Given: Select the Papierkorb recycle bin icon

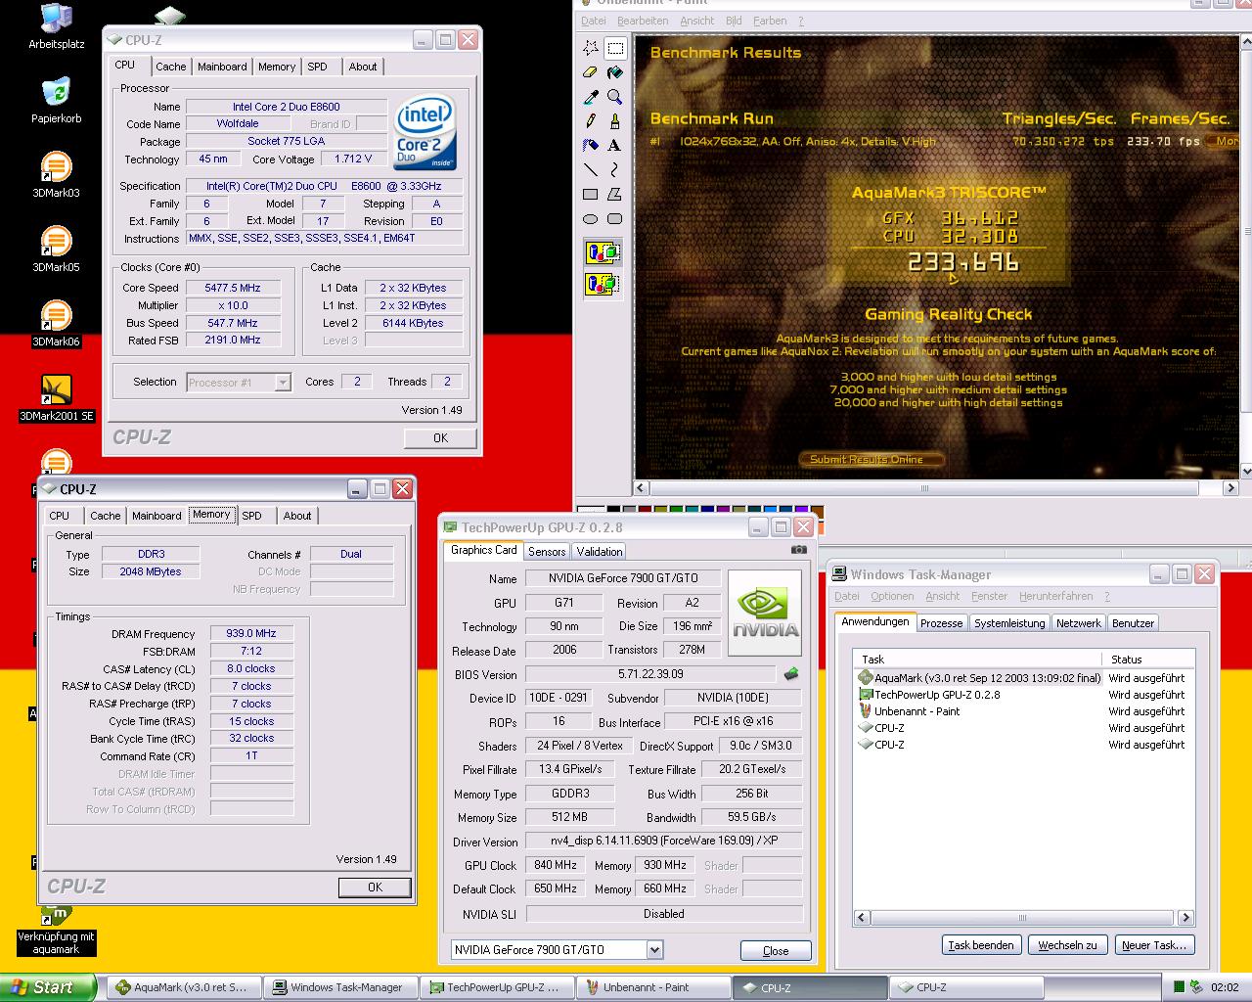Looking at the screenshot, I should tap(56, 102).
